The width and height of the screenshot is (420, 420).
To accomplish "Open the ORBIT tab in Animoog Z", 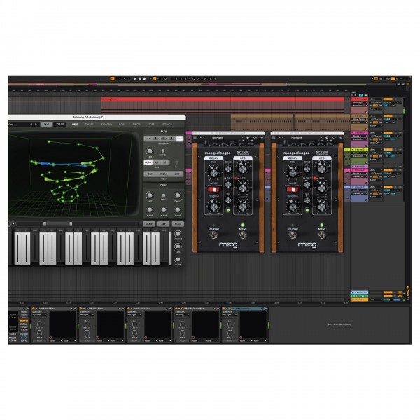I will point(76,125).
